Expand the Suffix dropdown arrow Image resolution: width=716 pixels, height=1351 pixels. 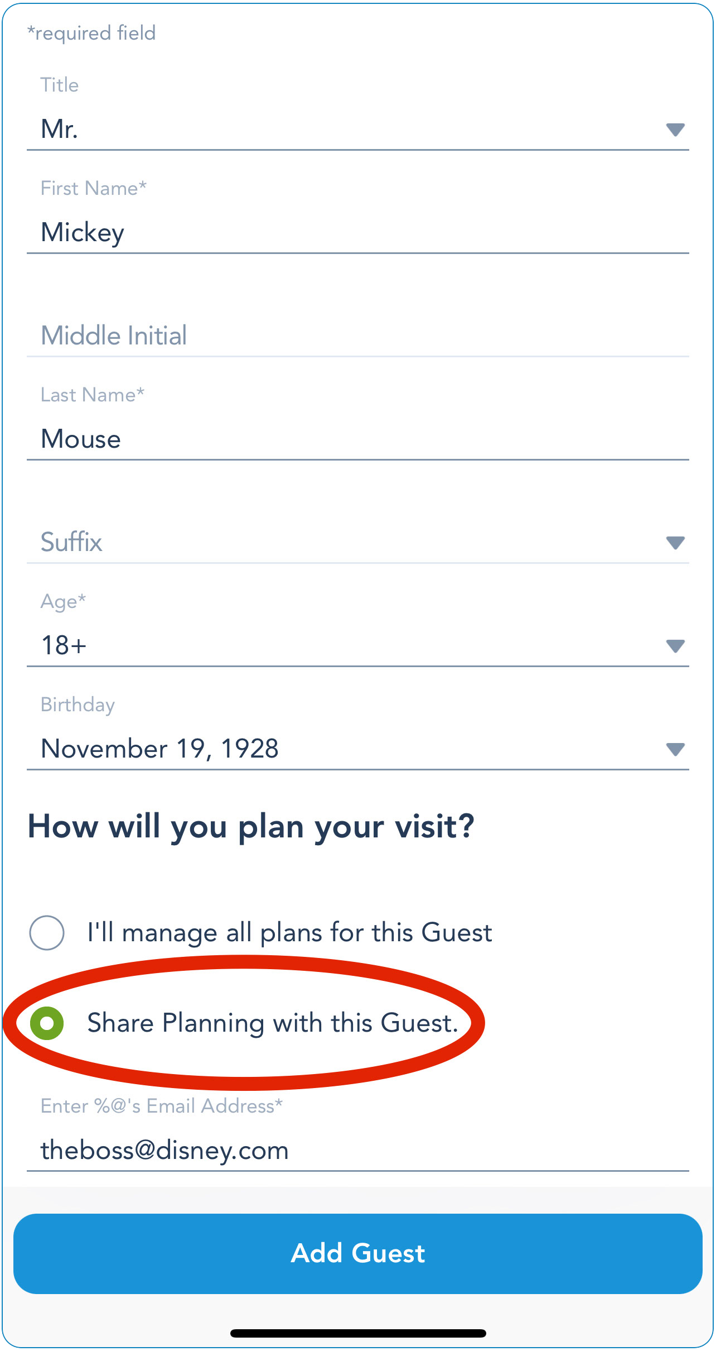pos(675,543)
